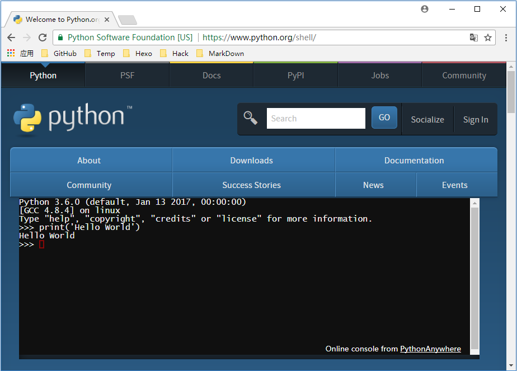Screen dimensions: 517x371
Task: Click the page scrollbar down arrow
Action: pos(511,365)
